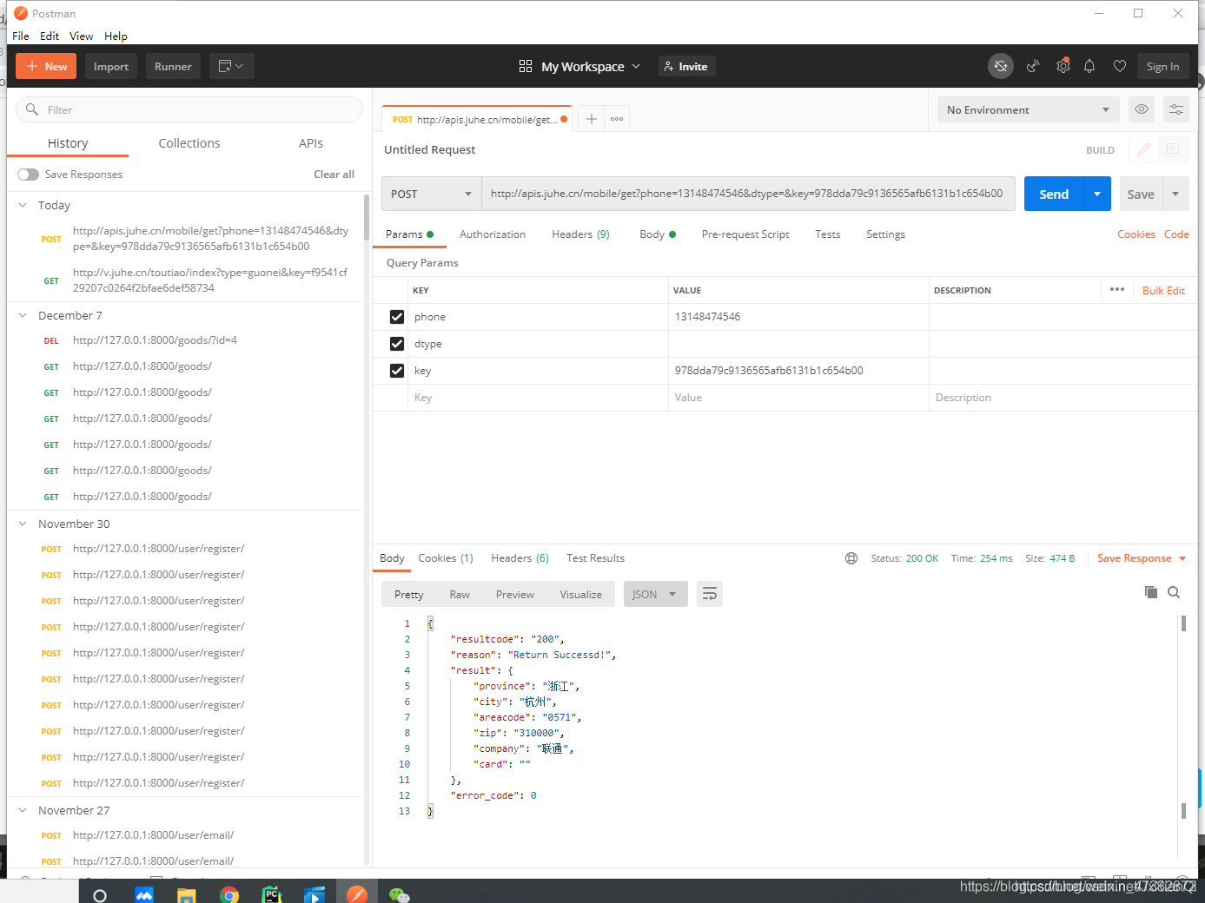Collapse the December 7 history group
Screen dimensions: 1205x903
pos(23,315)
